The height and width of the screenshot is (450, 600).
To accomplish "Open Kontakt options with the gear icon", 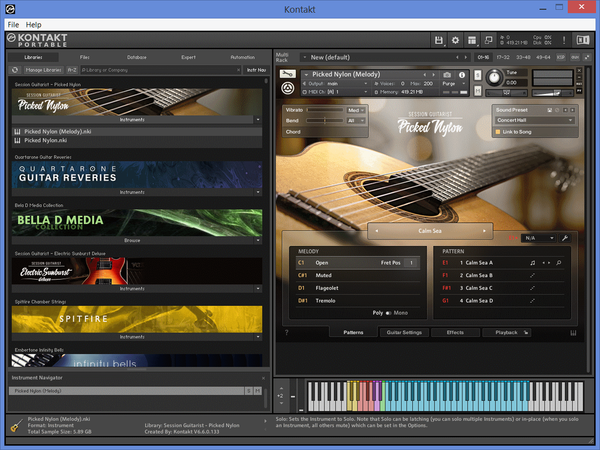I will 455,40.
